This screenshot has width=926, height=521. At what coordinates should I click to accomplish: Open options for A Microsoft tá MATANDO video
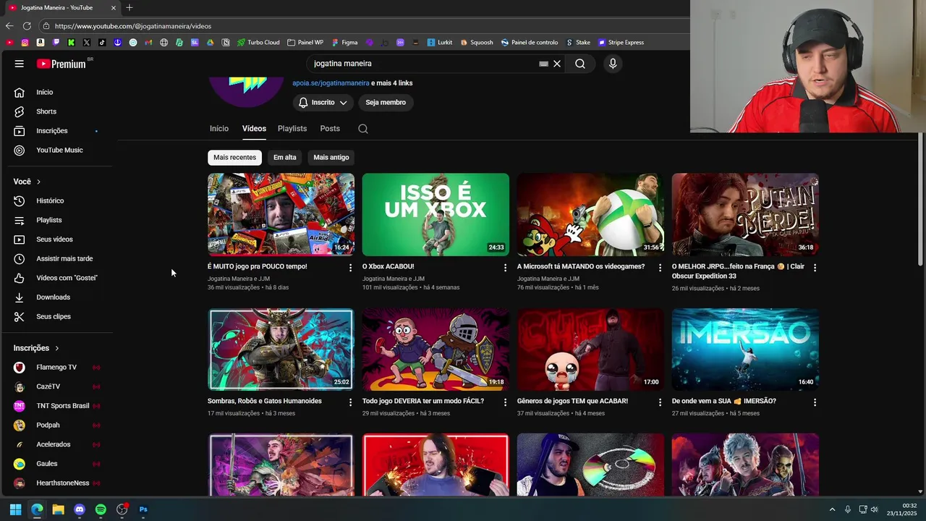coord(660,268)
